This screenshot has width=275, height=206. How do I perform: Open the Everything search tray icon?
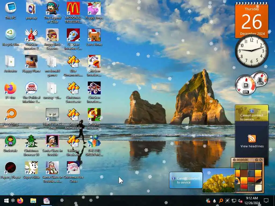pos(221,201)
